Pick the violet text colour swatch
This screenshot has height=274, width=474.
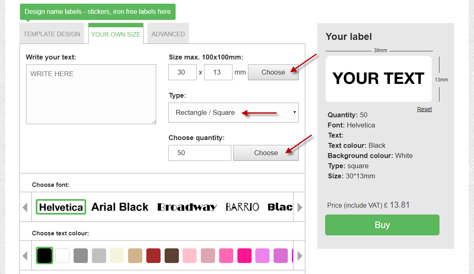coord(262,256)
